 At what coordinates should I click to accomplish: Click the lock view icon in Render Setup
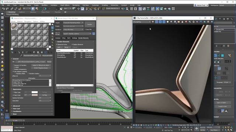pos(93,34)
